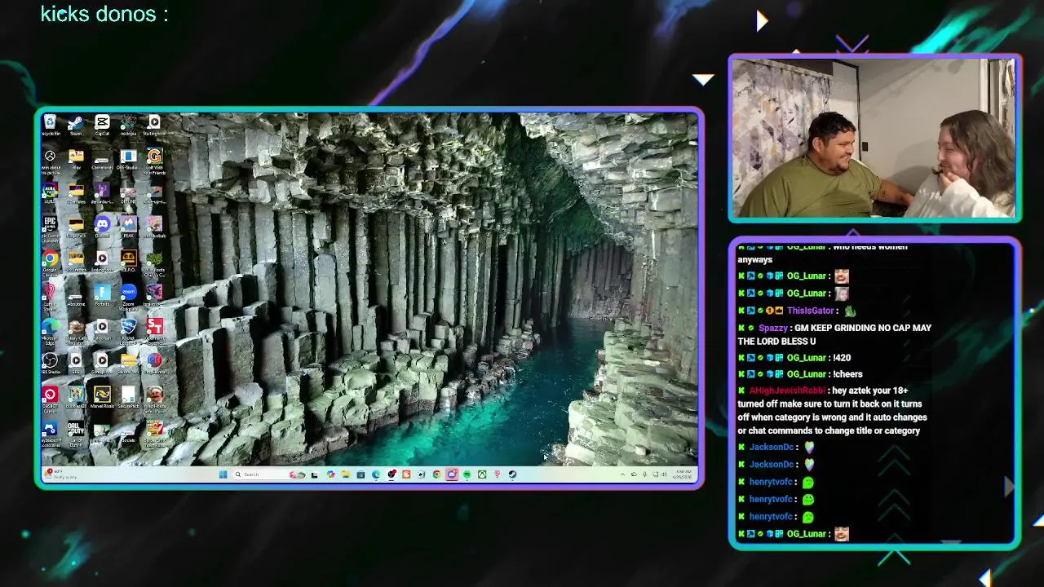Launch the Discord desktop shortcut
Viewport: 1044px width, 587px height.
[102, 224]
